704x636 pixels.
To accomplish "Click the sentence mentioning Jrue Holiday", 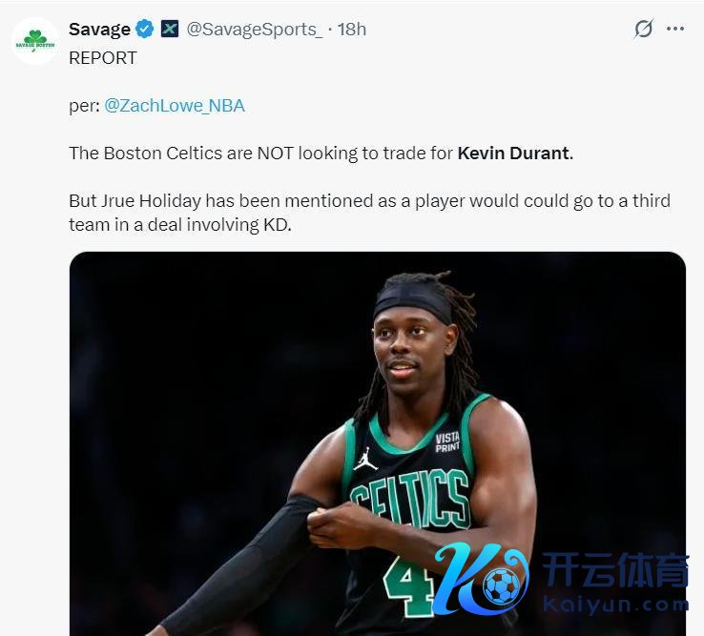I will click(369, 213).
